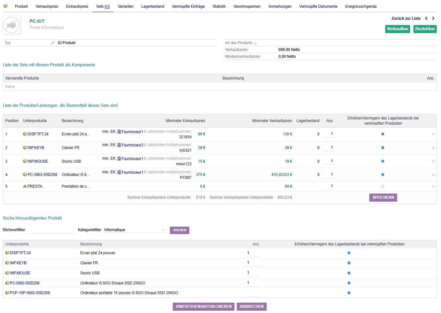Go to previous record using left arrow

click(426, 19)
